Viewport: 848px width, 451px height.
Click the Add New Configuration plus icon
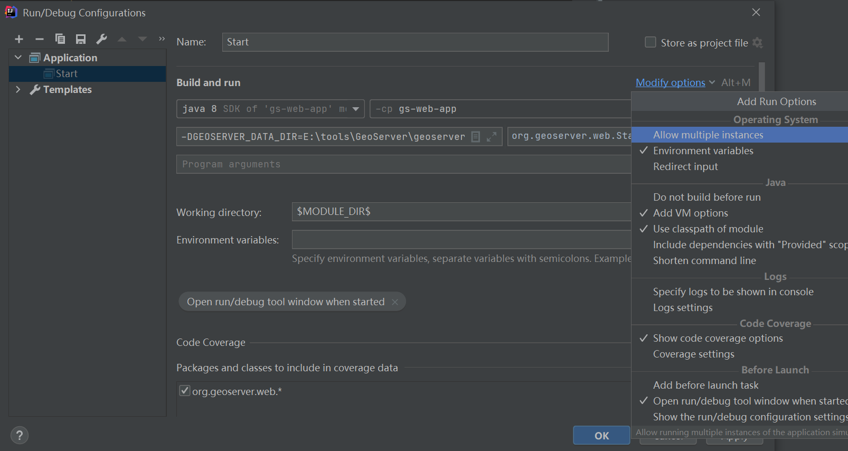[19, 39]
